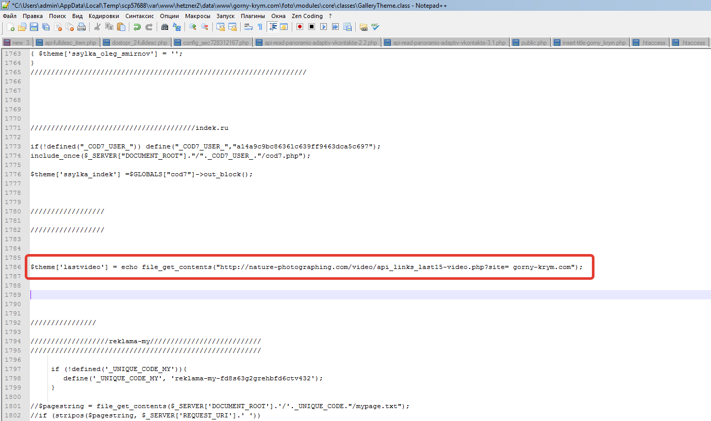Click the Save All toolbar icon
The height and width of the screenshot is (421, 711).
(x=45, y=27)
